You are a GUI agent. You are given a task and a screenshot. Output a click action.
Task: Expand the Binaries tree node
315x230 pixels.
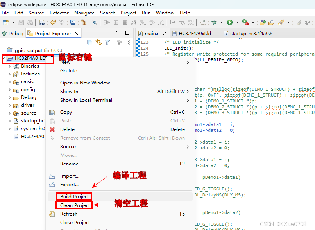point(9,66)
